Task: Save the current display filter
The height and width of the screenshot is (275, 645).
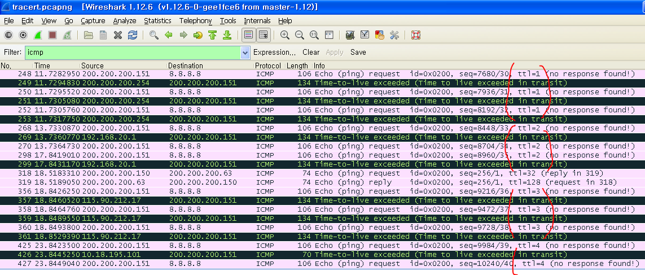Action: pos(358,53)
